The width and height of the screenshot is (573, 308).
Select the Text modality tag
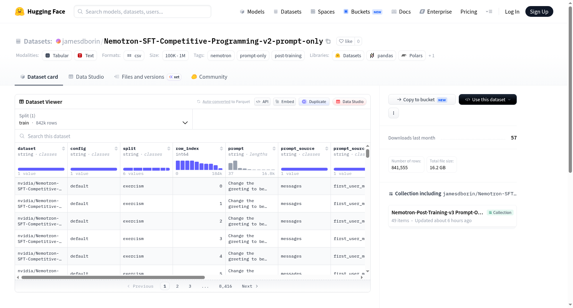(x=86, y=55)
